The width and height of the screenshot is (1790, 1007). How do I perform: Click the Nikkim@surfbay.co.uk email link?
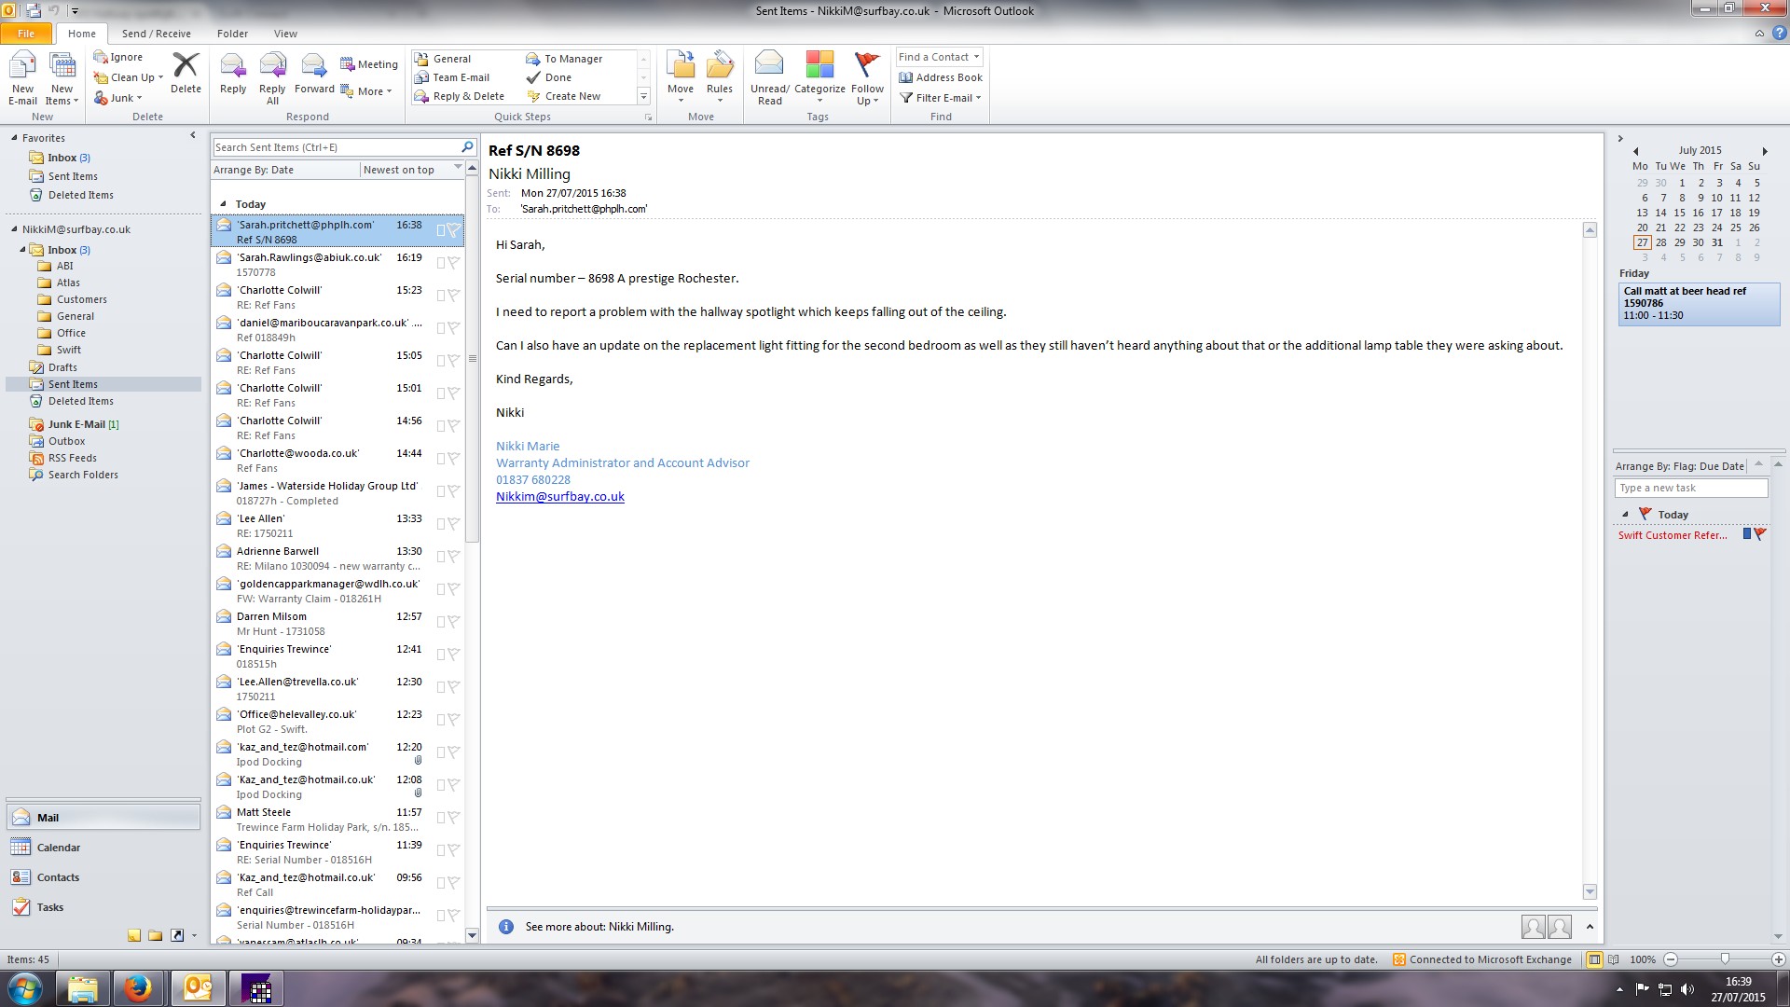pos(559,497)
